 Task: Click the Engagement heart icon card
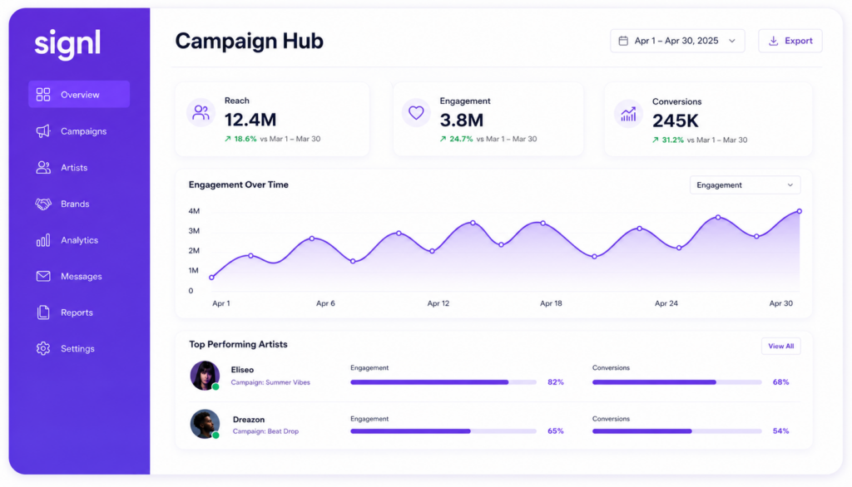click(416, 112)
